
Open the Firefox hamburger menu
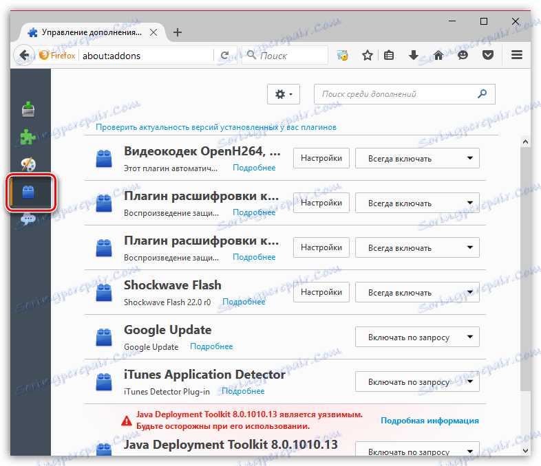point(516,55)
